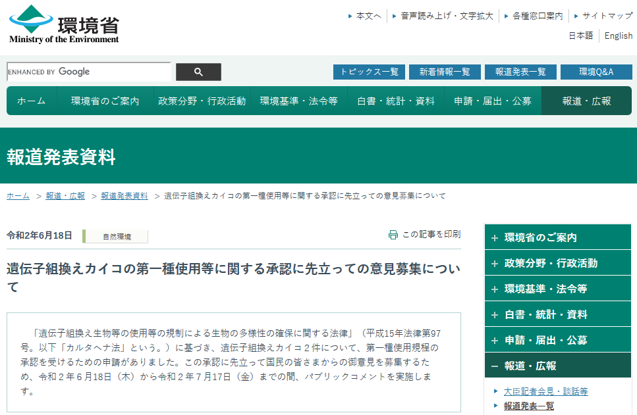The width and height of the screenshot is (637, 415).
Task: Expand the 環境省のご案内 sidebar section
Action: click(495, 237)
